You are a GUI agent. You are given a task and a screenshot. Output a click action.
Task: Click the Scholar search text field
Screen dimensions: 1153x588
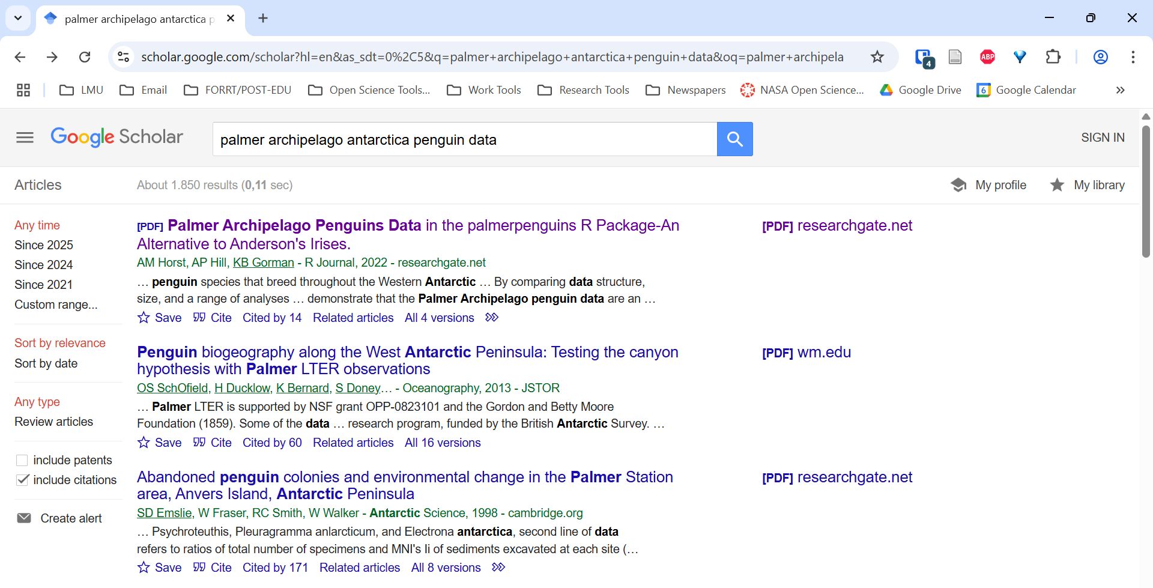[465, 139]
